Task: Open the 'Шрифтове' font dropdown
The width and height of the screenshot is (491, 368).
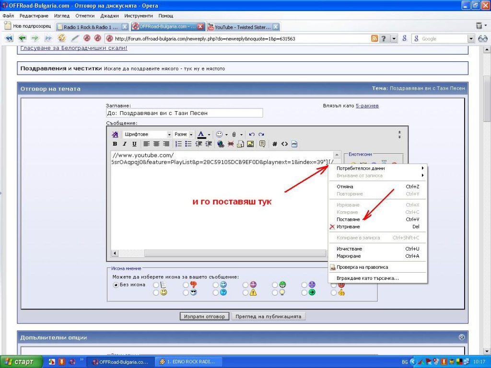Action: click(147, 134)
